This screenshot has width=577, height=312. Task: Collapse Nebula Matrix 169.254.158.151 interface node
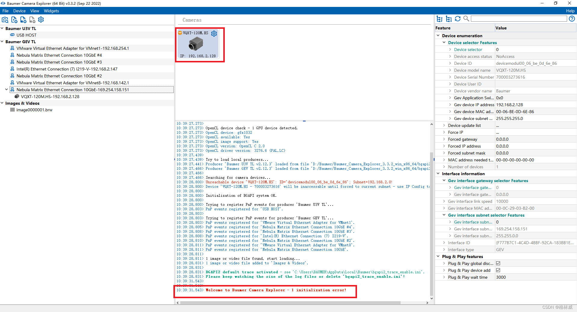pyautogui.click(x=7, y=90)
